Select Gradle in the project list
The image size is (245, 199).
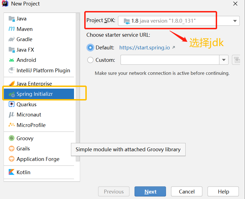tap(39, 39)
